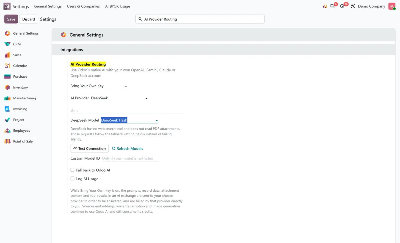The height and width of the screenshot is (243, 400).
Task: Open the General Settings top menu
Action: point(48,6)
